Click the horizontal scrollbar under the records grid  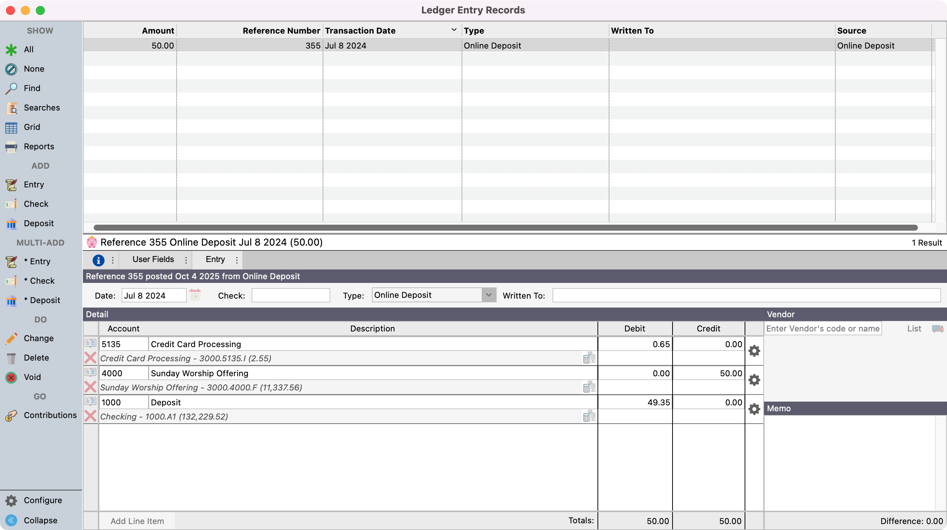pyautogui.click(x=505, y=228)
